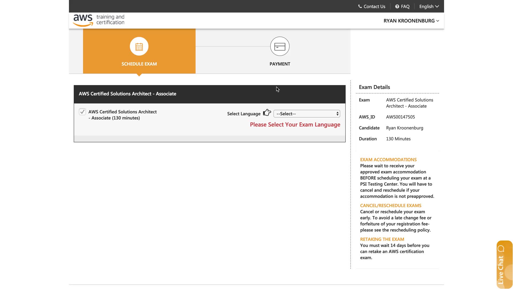
Task: Expand the English language menu
Action: coord(429,6)
